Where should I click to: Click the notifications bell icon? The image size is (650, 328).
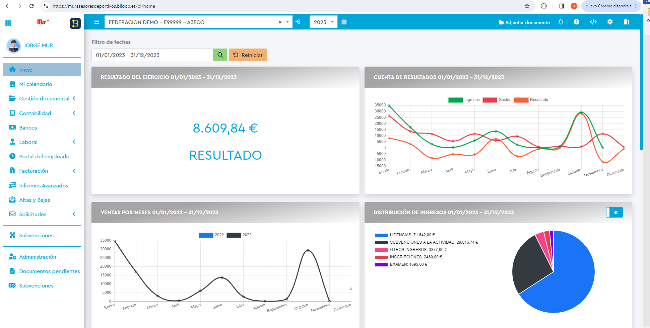click(561, 22)
